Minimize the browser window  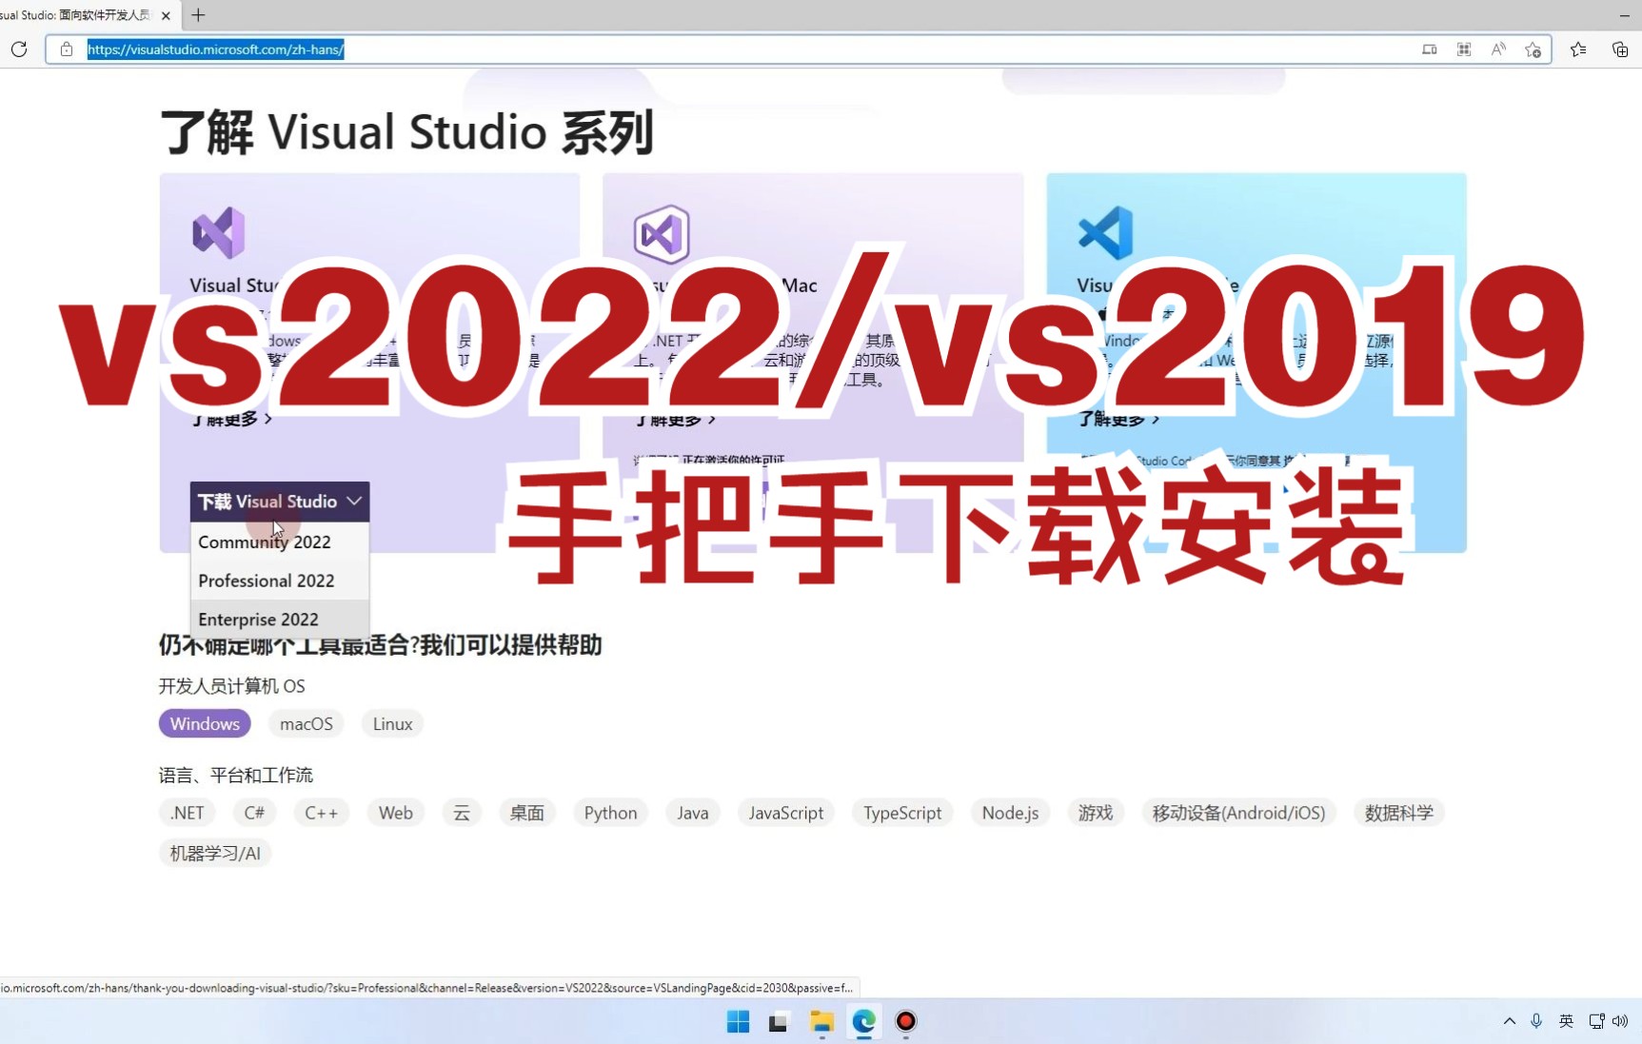(x=1624, y=15)
